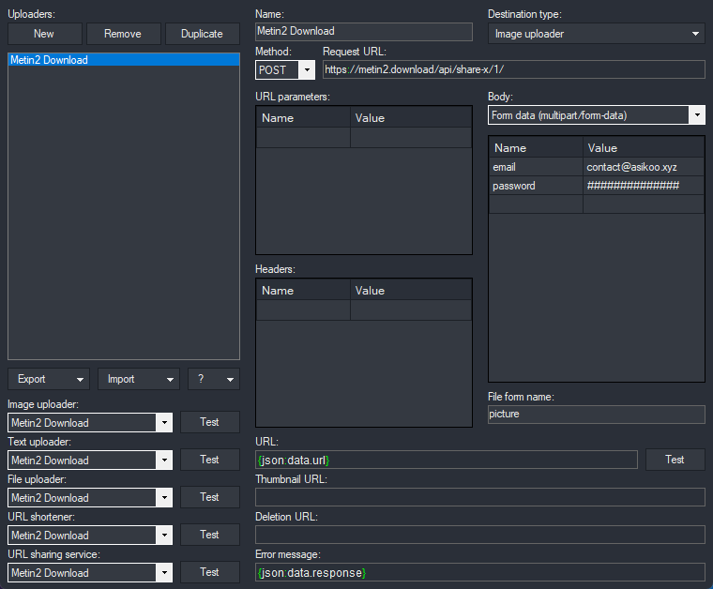Open the question mark help dropdown

pos(214,379)
